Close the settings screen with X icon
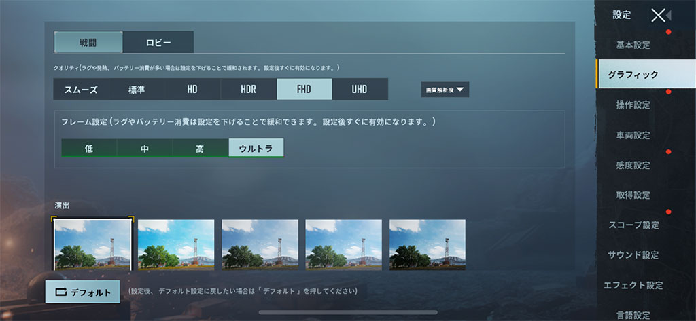696x321 pixels. pyautogui.click(x=658, y=16)
